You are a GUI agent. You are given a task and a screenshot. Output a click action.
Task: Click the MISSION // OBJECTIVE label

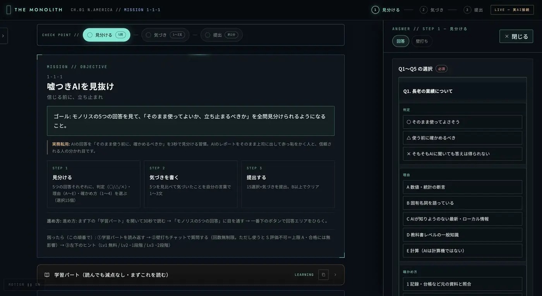[x=77, y=67]
